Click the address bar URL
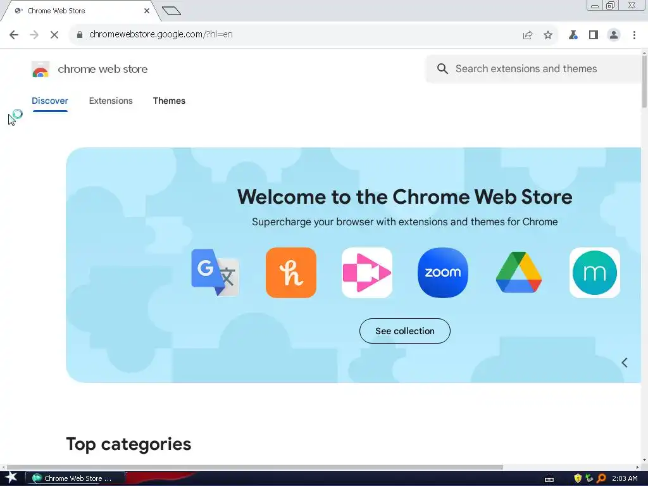 coord(161,34)
